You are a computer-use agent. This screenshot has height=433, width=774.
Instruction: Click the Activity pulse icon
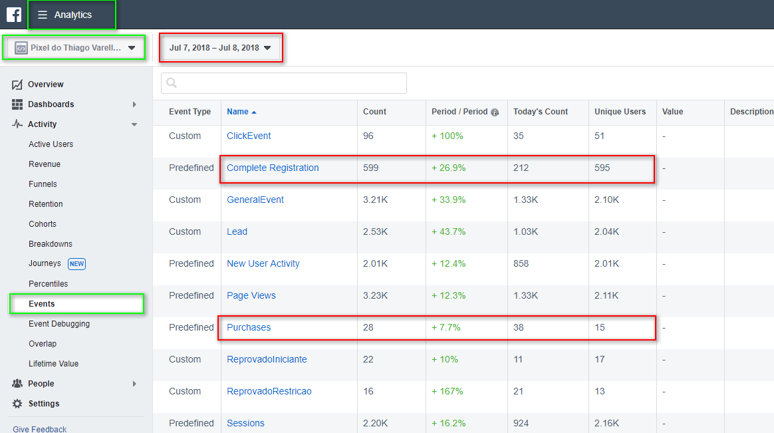(x=17, y=124)
